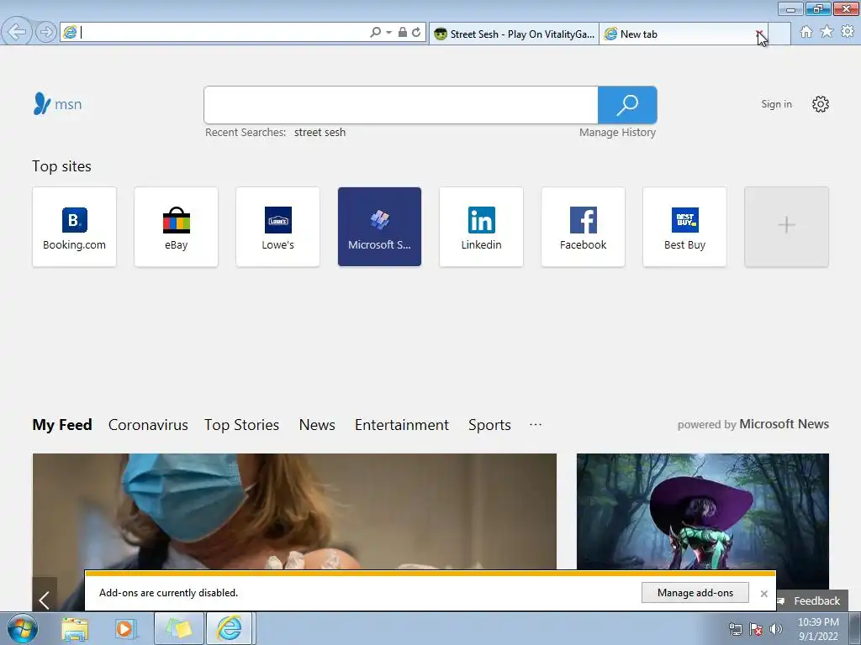
Task: Open Windows Explorer from the taskbar
Action: (x=75, y=629)
